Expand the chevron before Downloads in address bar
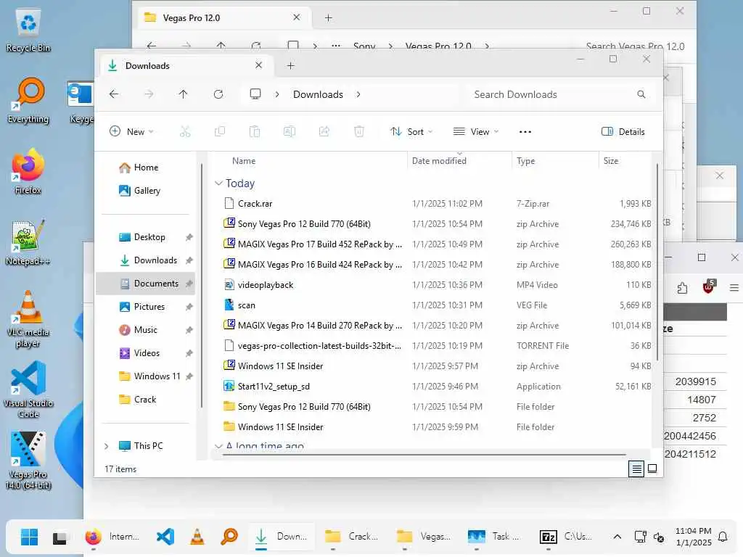Image resolution: width=743 pixels, height=557 pixels. 277,94
